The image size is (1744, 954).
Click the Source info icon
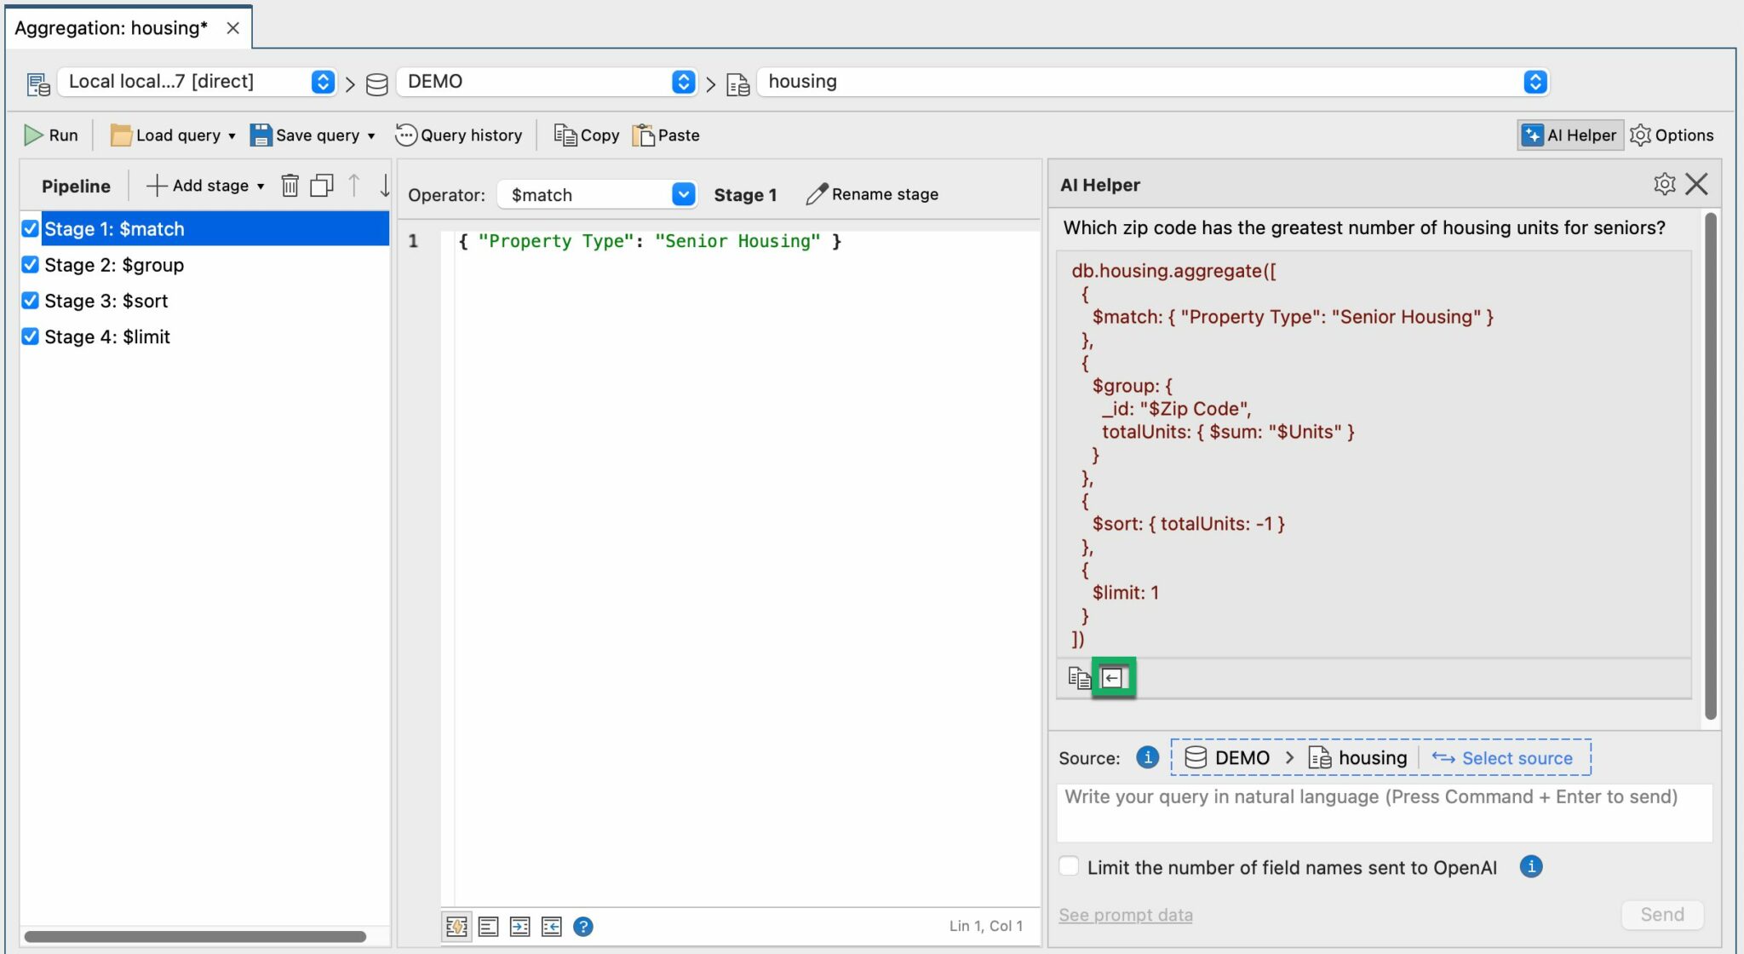[x=1147, y=757]
